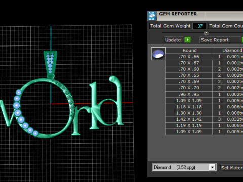Image resolution: width=243 pixels, height=182 pixels.
Task: Select the 1.18 X 1.18 row
Action: 204,107
